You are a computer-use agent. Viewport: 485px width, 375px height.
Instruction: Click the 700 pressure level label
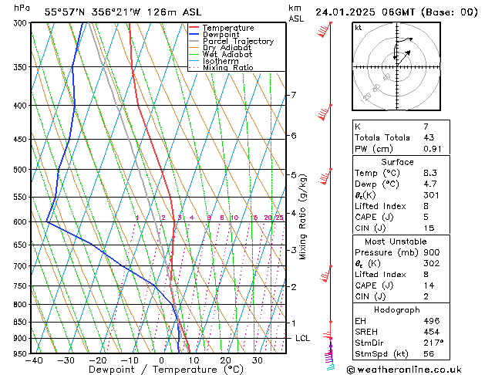[x=22, y=266]
